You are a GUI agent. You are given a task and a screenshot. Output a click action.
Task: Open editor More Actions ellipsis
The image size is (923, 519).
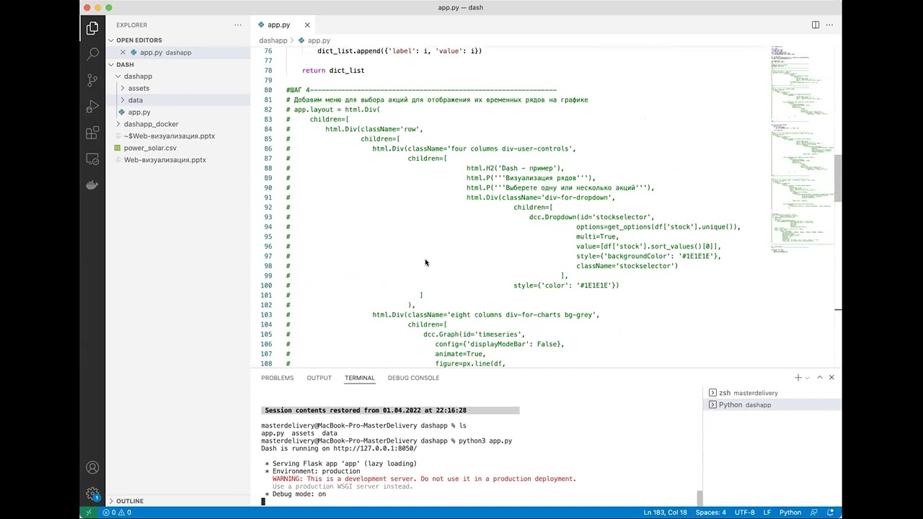pyautogui.click(x=831, y=25)
